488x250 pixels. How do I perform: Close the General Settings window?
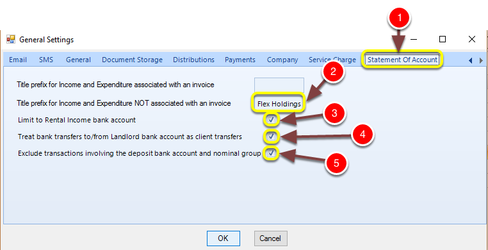(472, 39)
